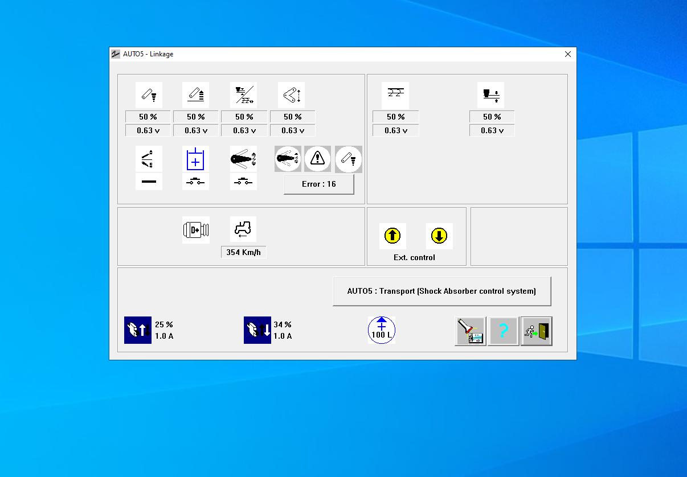Click the Error : 16 button
Image resolution: width=687 pixels, height=477 pixels.
(x=319, y=184)
